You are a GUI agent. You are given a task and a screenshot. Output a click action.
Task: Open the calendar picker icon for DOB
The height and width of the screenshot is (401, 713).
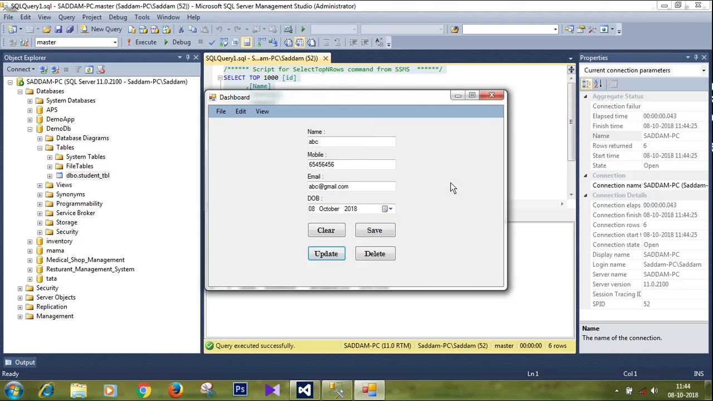click(387, 209)
